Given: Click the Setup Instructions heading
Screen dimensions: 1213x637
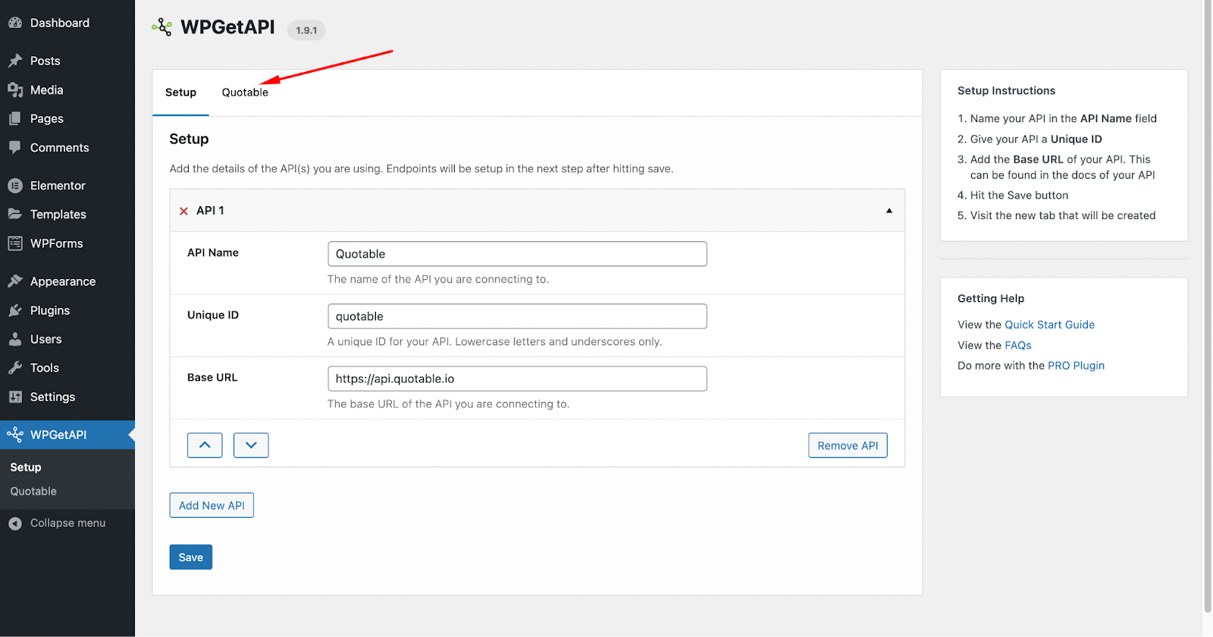Looking at the screenshot, I should 1006,90.
